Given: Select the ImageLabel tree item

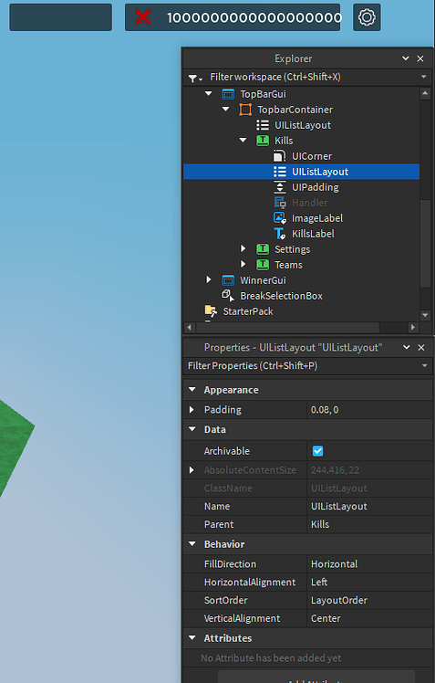Looking at the screenshot, I should point(317,218).
